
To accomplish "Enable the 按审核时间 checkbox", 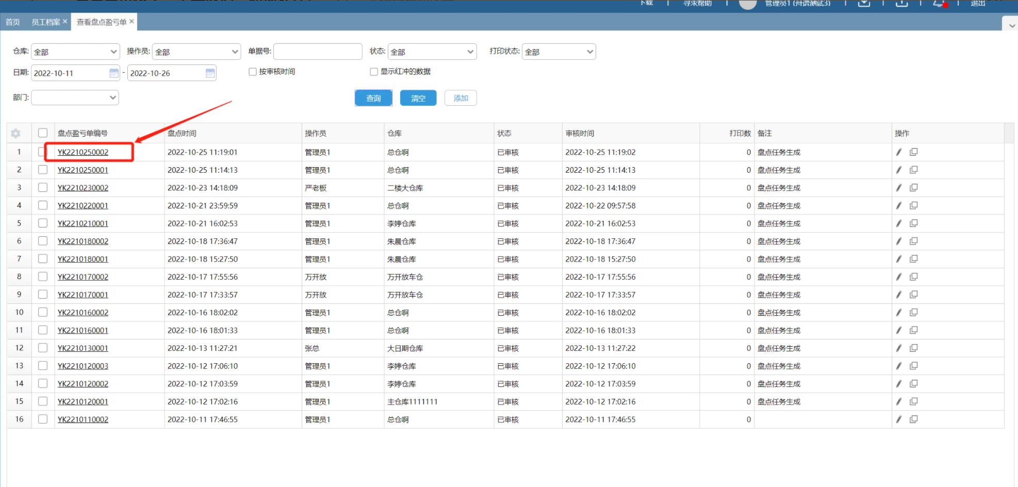I will (253, 72).
